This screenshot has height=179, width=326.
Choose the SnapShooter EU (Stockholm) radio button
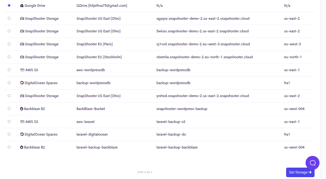point(9,57)
